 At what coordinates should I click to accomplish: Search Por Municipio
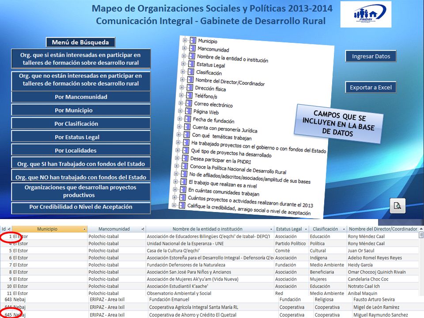[x=81, y=110]
